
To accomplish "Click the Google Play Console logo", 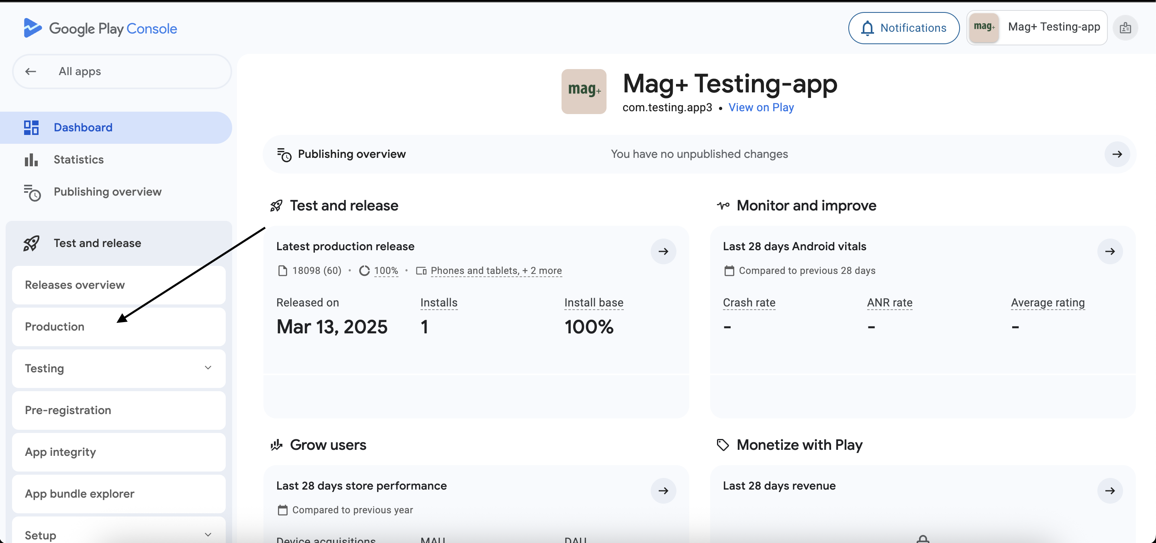I will click(x=100, y=28).
